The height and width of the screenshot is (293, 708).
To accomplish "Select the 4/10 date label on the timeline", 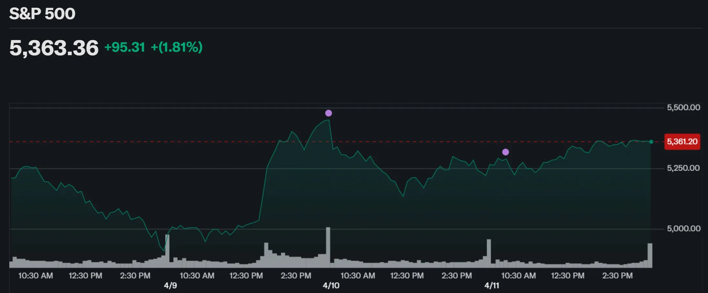I will pyautogui.click(x=331, y=286).
